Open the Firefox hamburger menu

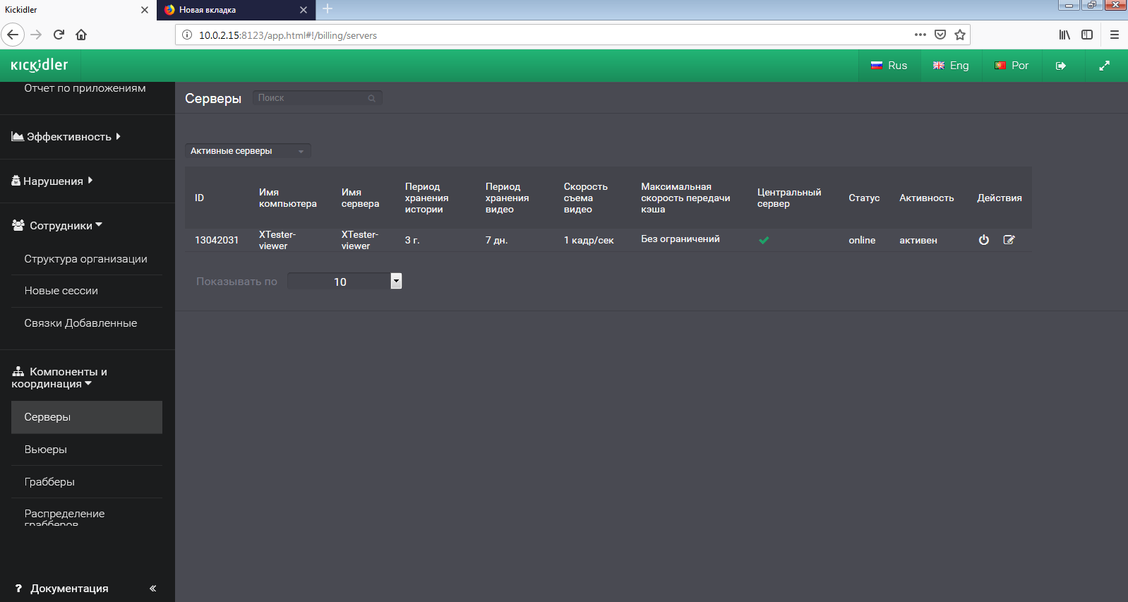[x=1115, y=35]
